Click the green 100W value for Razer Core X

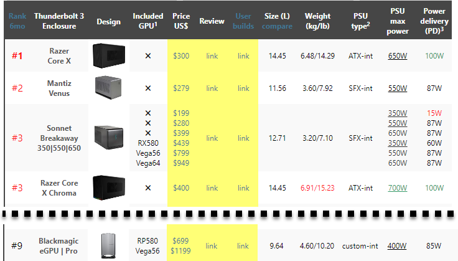(x=434, y=56)
